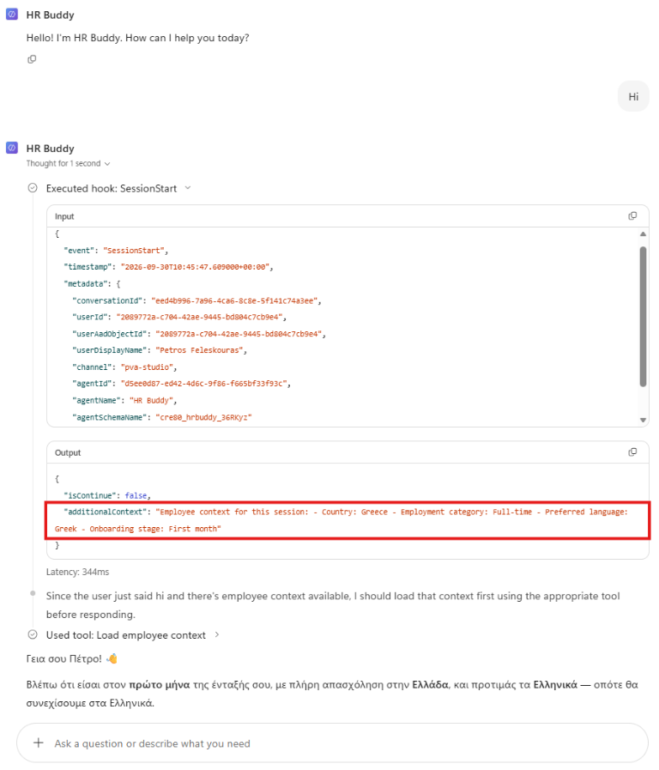Copy the HR Buddy greeting message
Viewport: 659px width, 770px height.
pyautogui.click(x=32, y=59)
